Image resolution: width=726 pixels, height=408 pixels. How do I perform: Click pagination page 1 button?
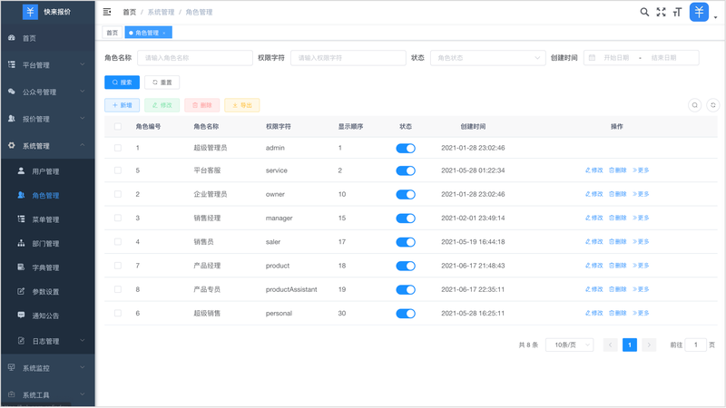(x=630, y=345)
